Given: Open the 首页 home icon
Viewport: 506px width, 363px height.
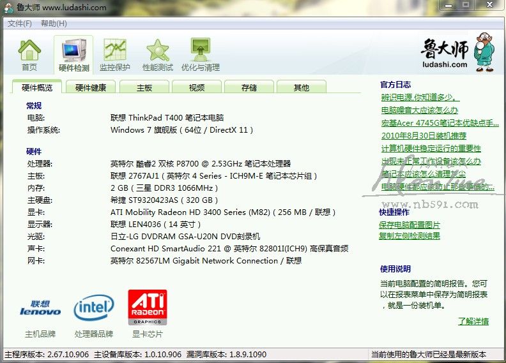Looking at the screenshot, I should [x=29, y=54].
